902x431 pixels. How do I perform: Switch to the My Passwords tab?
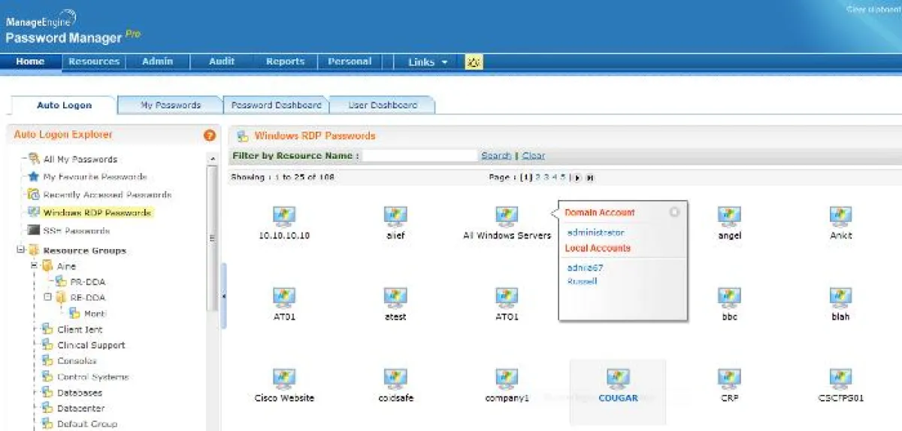tap(171, 105)
